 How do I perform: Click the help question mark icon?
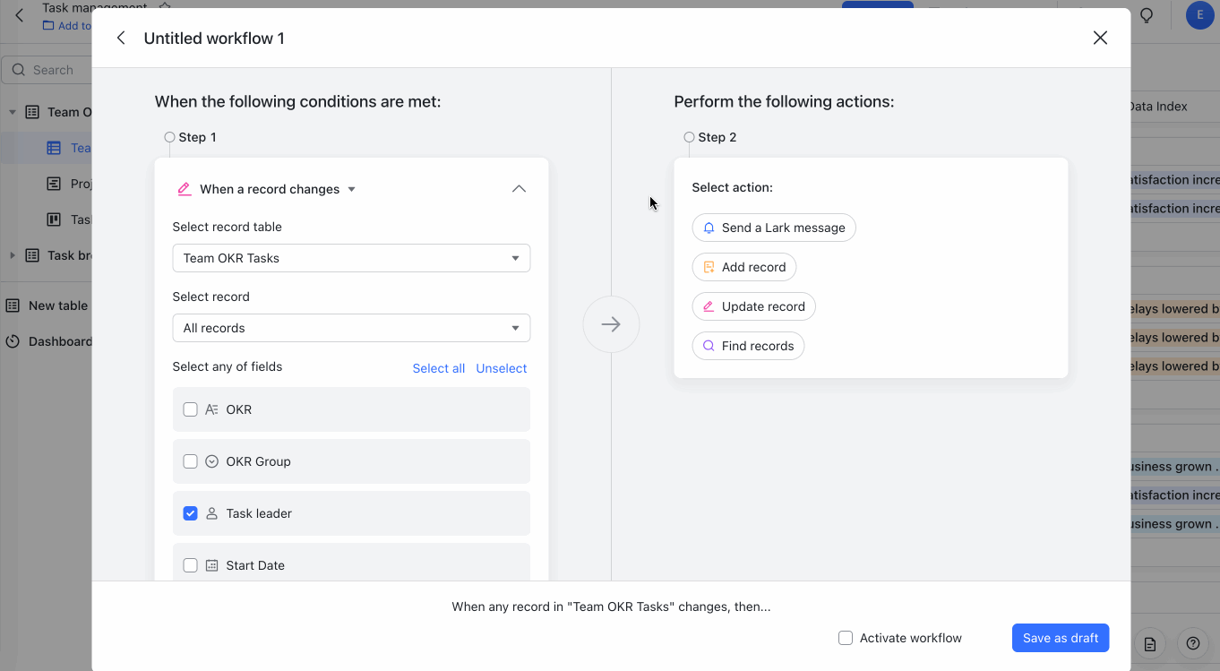click(x=1192, y=643)
